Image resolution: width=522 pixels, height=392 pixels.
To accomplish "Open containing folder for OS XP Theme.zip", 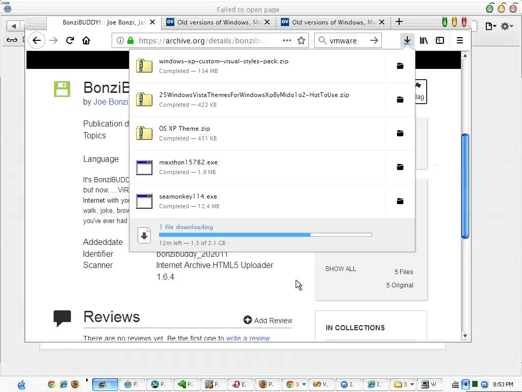I will point(400,133).
